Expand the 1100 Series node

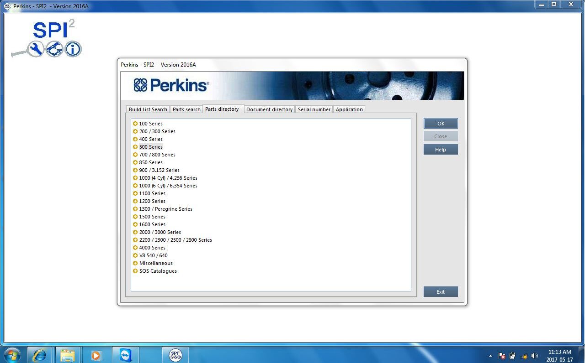coord(135,193)
